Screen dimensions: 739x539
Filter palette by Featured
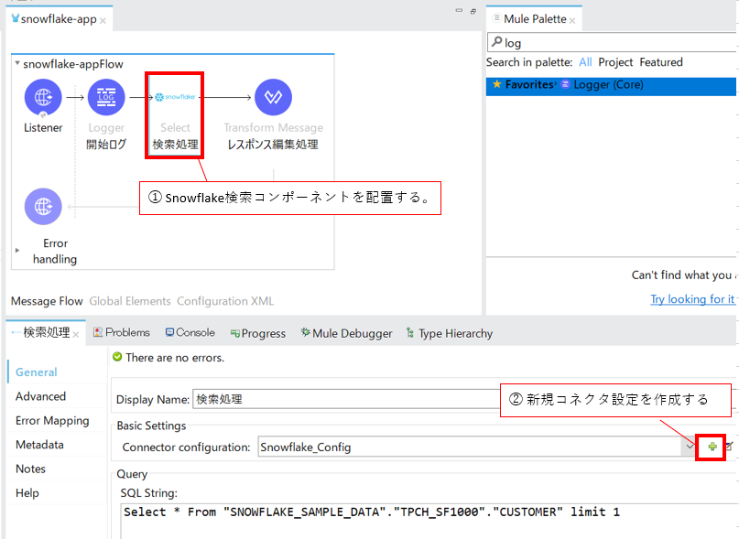tap(661, 62)
